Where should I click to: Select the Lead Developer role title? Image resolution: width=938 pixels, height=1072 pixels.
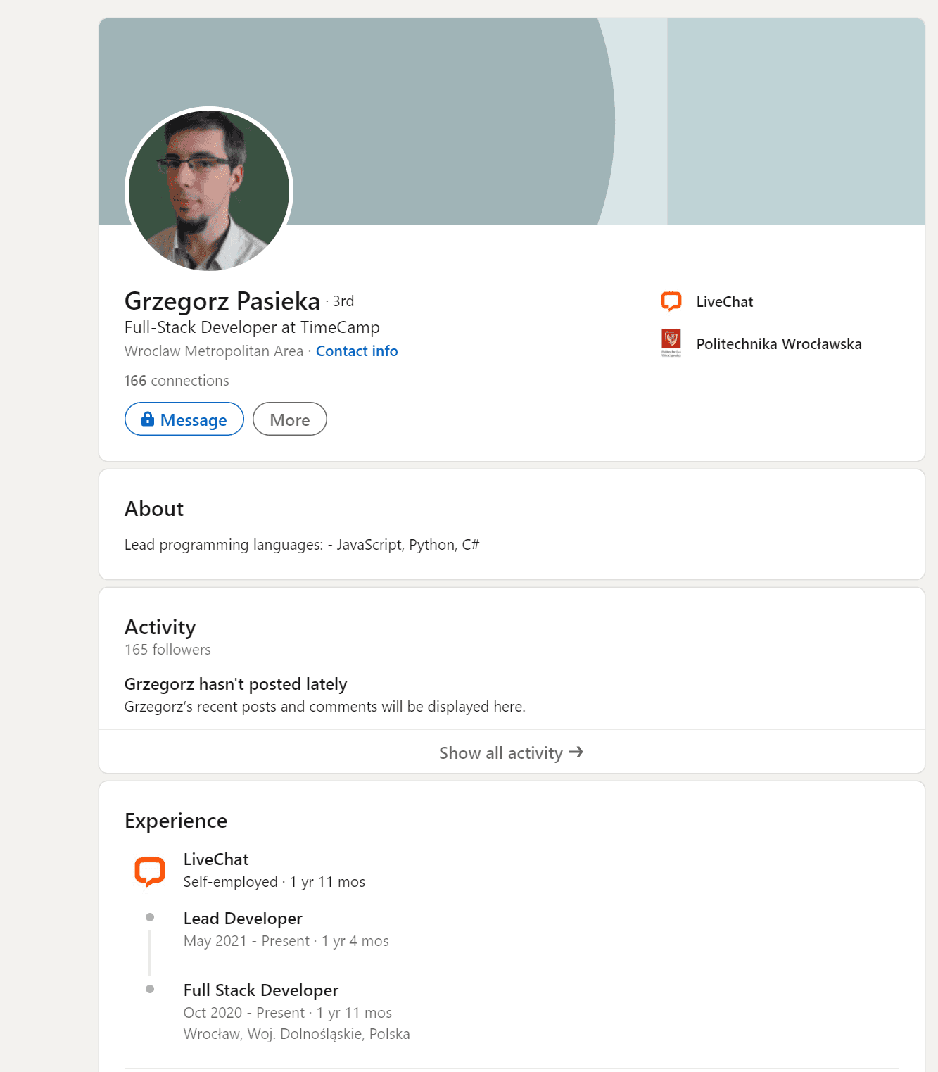coord(243,919)
